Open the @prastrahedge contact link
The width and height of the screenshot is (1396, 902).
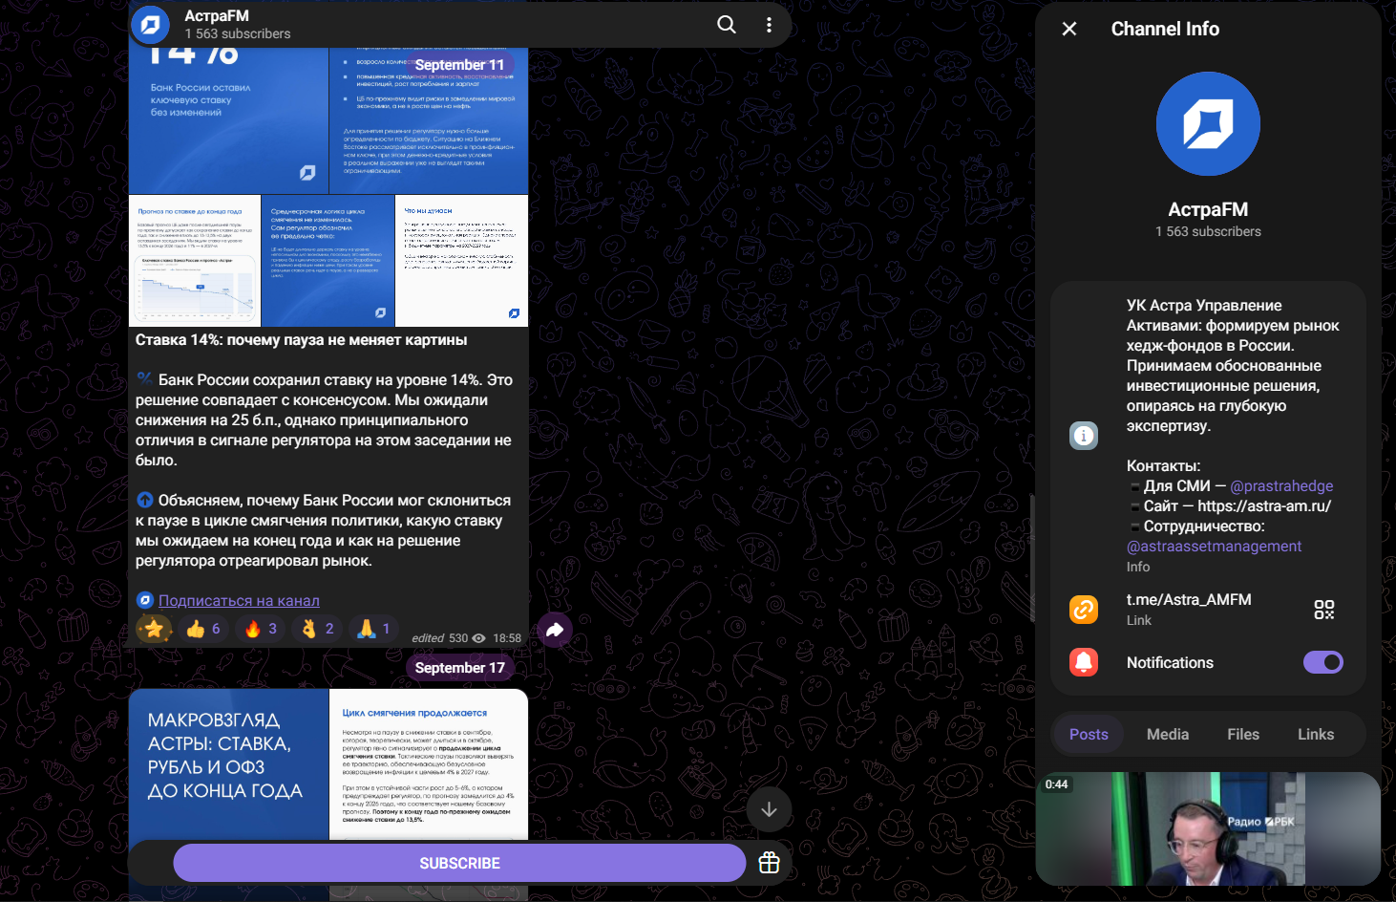click(x=1281, y=485)
